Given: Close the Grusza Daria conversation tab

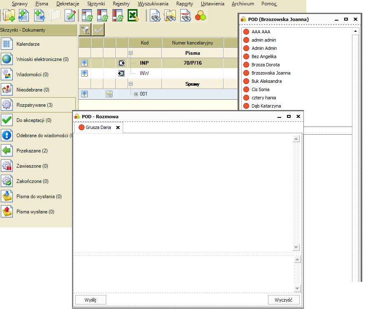Looking at the screenshot, I should click(118, 127).
